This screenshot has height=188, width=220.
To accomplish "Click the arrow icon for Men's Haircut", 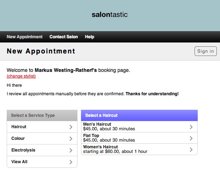I will coord(191,127).
